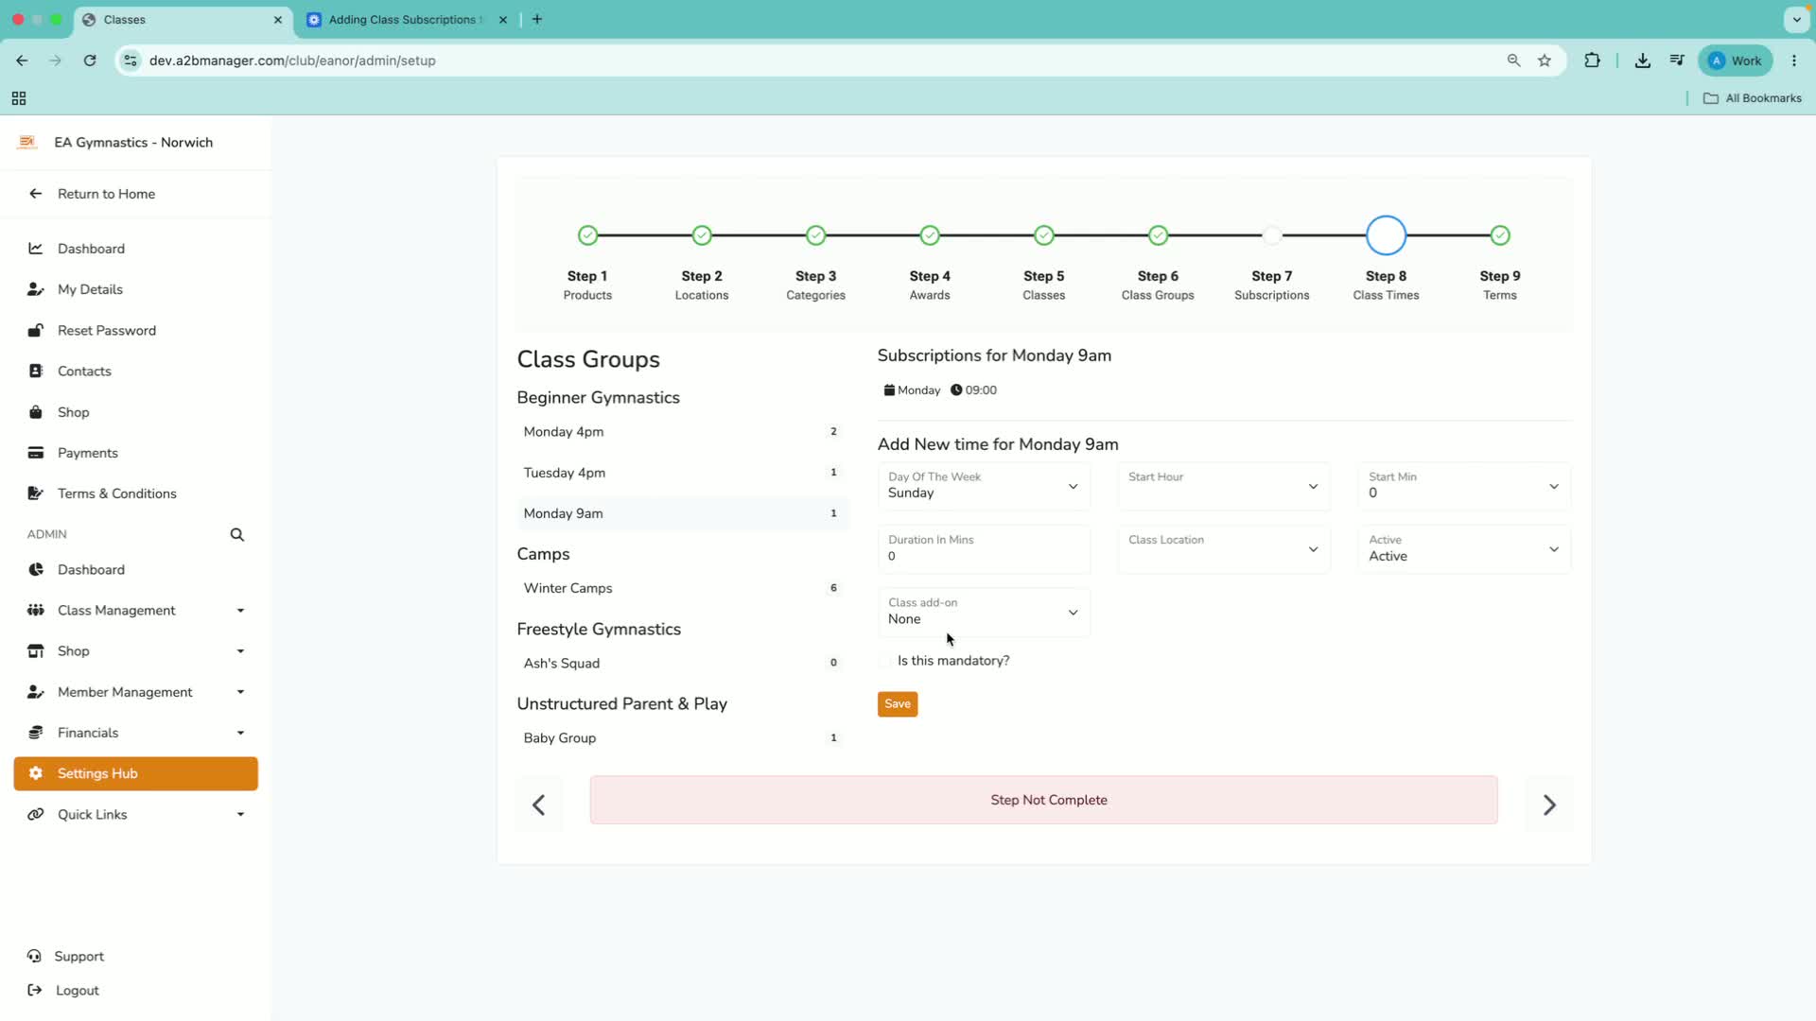Click the admin Shop storefront icon
Viewport: 1816px width, 1021px height.
(x=36, y=650)
